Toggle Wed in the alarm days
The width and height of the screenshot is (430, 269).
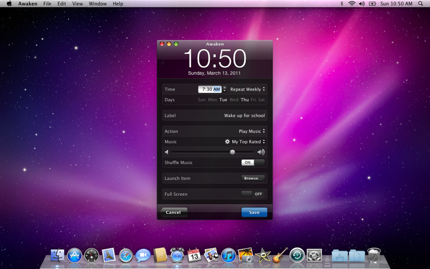(x=234, y=100)
